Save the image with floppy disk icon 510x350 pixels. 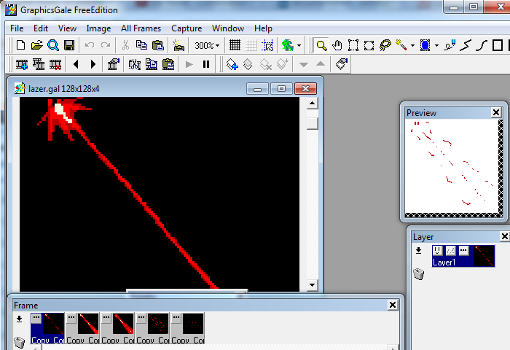pyautogui.click(x=69, y=45)
